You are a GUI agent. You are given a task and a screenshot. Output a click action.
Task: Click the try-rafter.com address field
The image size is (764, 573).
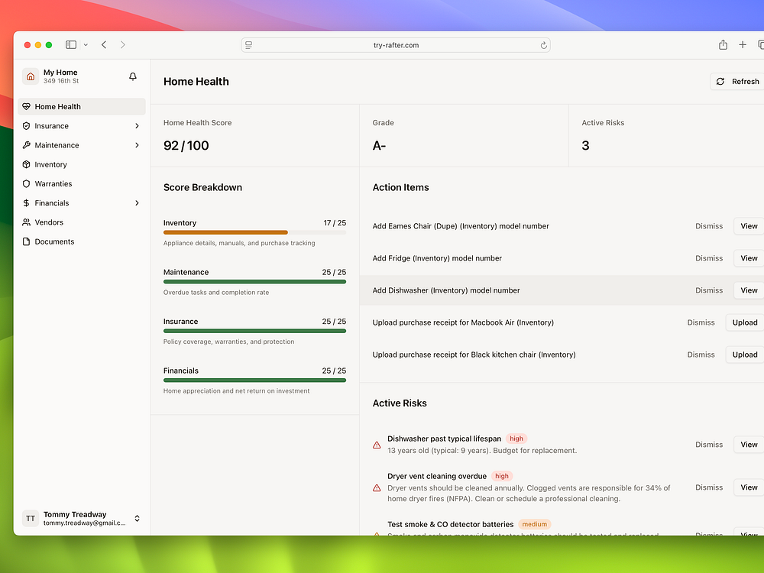click(x=396, y=45)
